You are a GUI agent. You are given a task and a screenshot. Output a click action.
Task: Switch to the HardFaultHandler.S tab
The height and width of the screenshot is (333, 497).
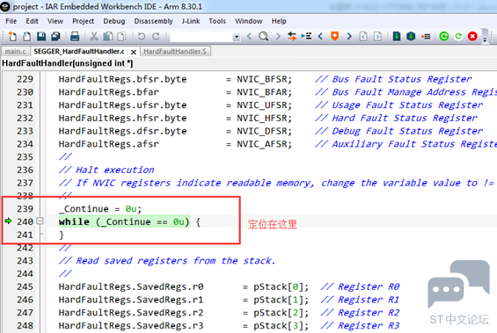(175, 51)
